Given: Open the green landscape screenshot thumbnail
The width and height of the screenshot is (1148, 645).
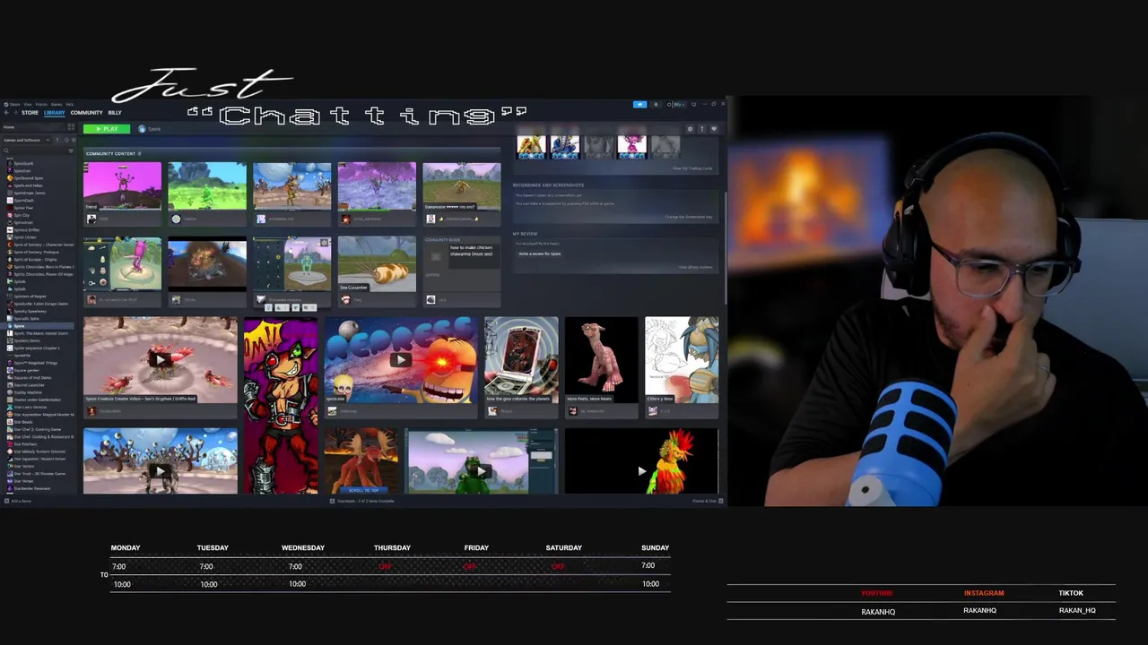Looking at the screenshot, I should pos(206,185).
